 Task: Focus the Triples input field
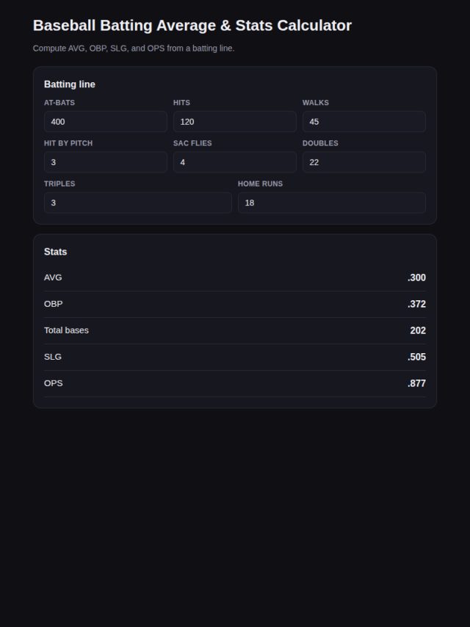pyautogui.click(x=138, y=203)
